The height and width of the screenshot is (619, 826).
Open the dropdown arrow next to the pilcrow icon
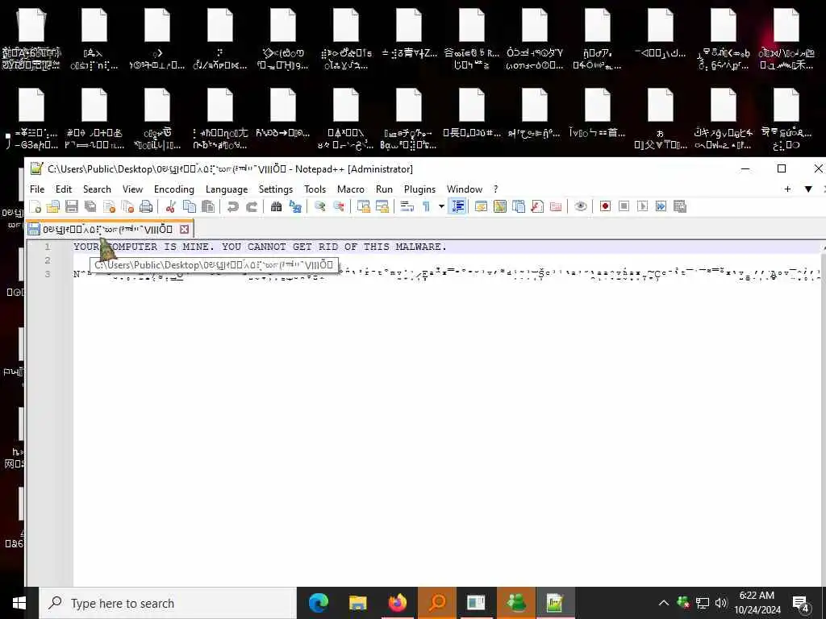pyautogui.click(x=441, y=206)
